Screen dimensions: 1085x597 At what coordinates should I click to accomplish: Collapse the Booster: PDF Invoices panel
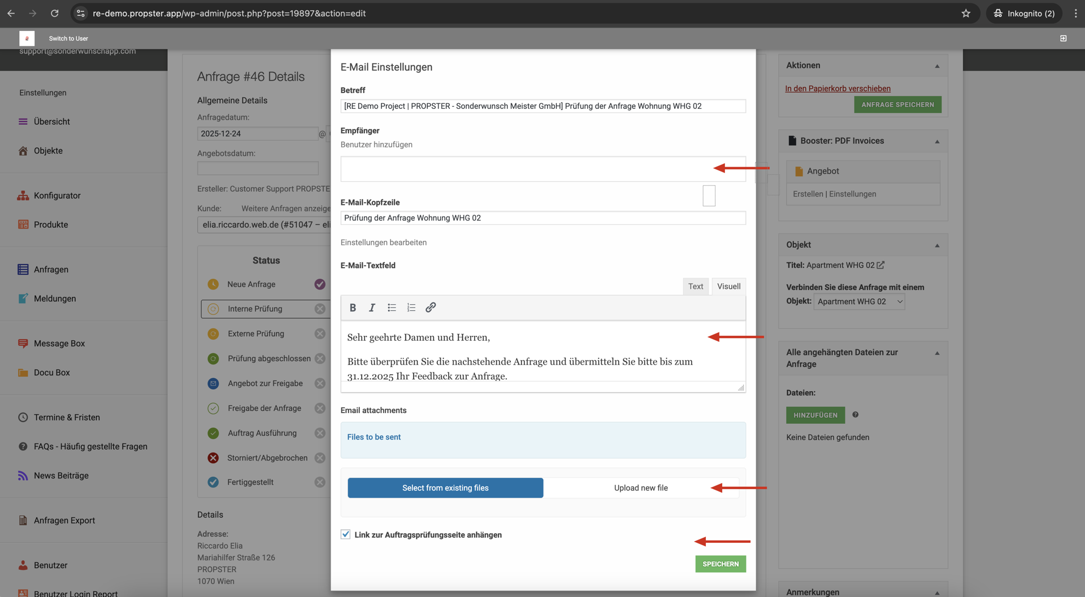pyautogui.click(x=937, y=142)
